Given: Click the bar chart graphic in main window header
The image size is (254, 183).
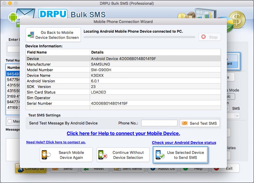Looking at the screenshot, I should click(x=205, y=13).
